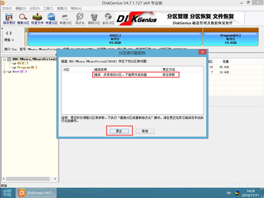Click the HD0 hard disk icon in tree

[10, 59]
